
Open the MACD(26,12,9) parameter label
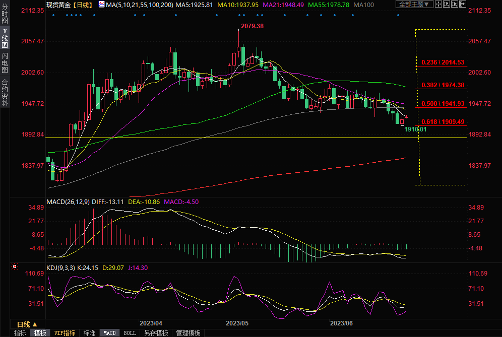click(x=68, y=201)
